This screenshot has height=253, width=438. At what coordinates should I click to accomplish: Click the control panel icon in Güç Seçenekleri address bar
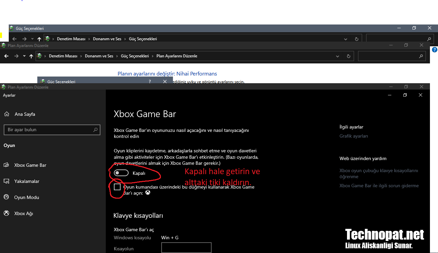click(47, 39)
